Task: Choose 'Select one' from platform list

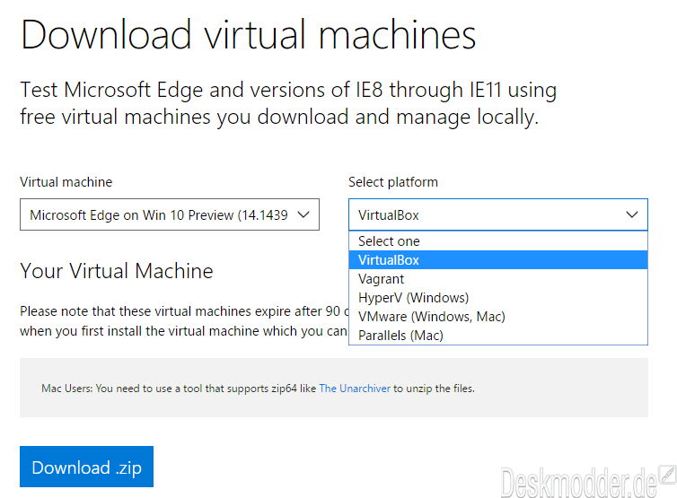Action: (x=498, y=240)
